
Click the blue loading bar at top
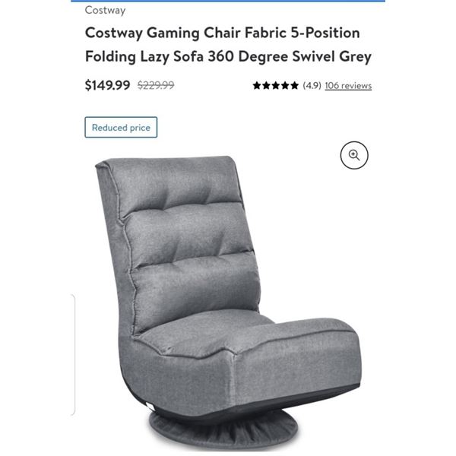tap(228, 1)
